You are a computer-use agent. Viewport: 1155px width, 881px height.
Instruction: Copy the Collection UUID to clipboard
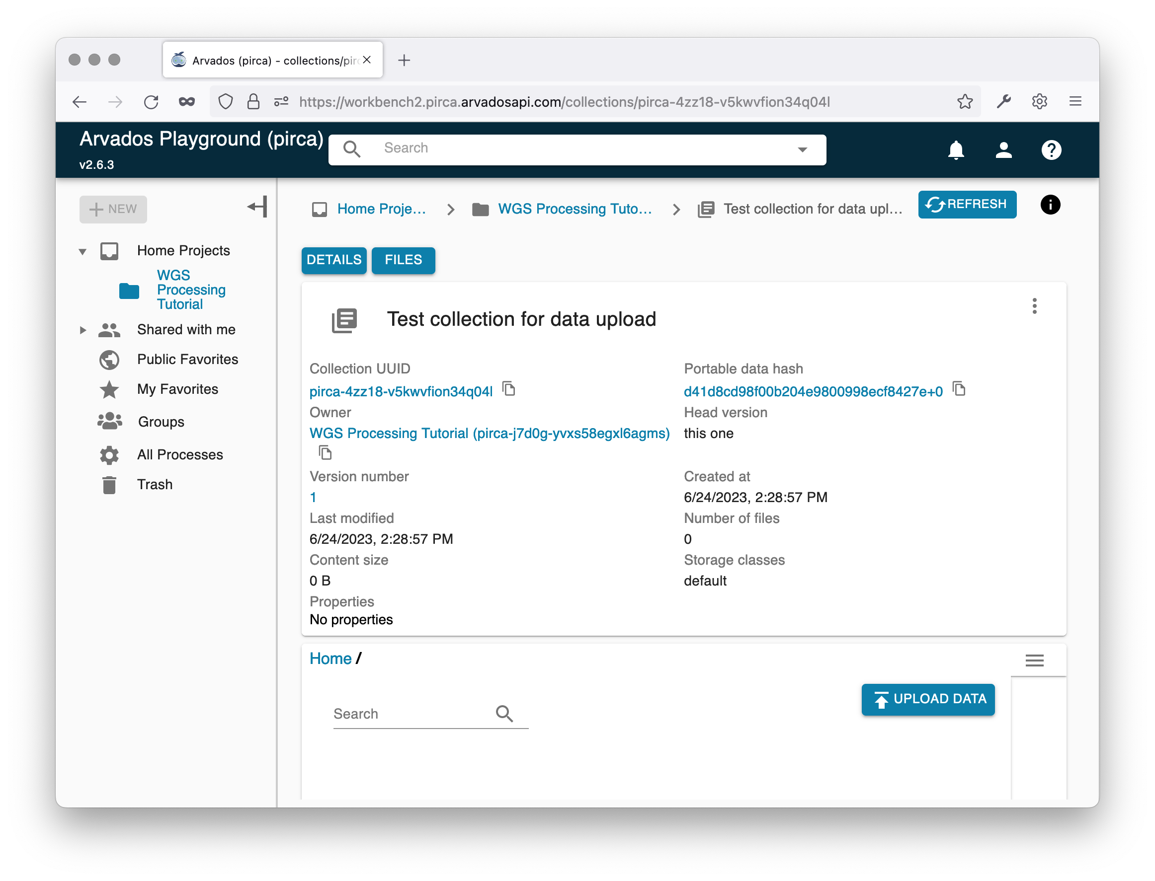click(508, 388)
